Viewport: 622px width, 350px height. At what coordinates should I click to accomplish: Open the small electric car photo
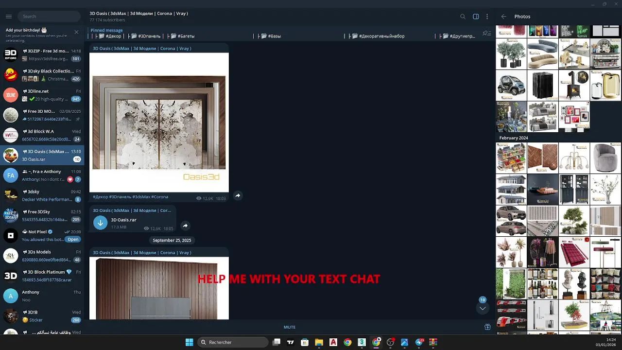click(511, 86)
